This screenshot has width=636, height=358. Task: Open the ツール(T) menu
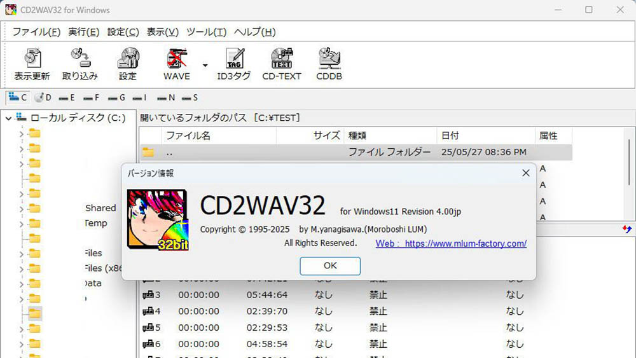click(x=206, y=32)
